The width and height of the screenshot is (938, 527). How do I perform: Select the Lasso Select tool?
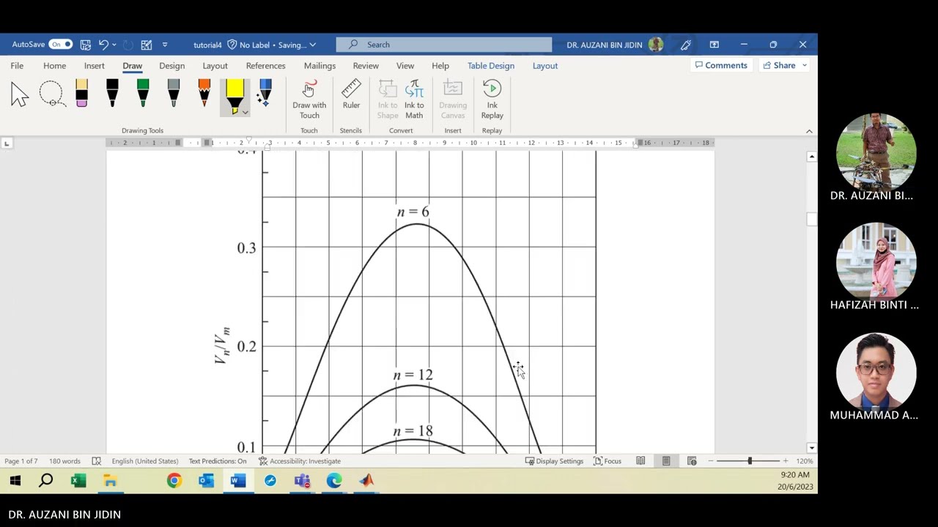coord(51,94)
